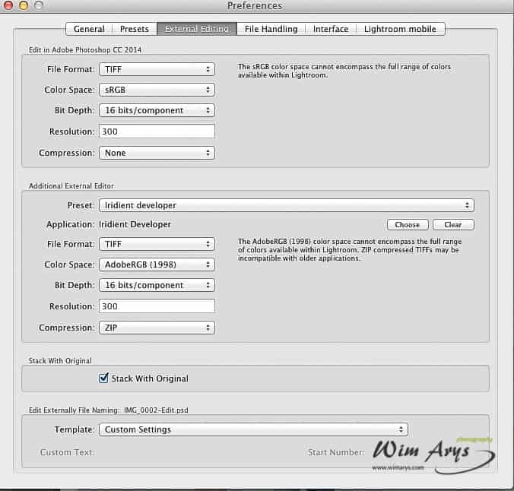The width and height of the screenshot is (514, 491).
Task: Uncheck the Stack With Original checkbox
Action: click(x=103, y=378)
